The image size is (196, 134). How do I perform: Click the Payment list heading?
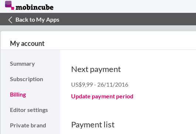[x=93, y=125]
